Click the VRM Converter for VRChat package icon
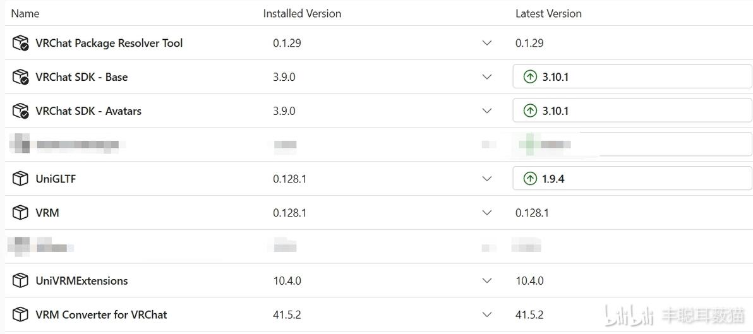Screen dimensions: 753x334 [x=20, y=315]
